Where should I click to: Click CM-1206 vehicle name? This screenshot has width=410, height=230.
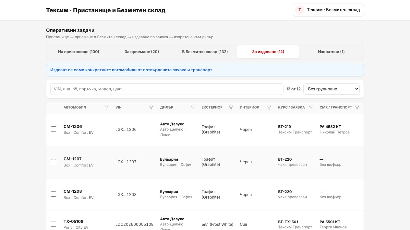point(73,127)
